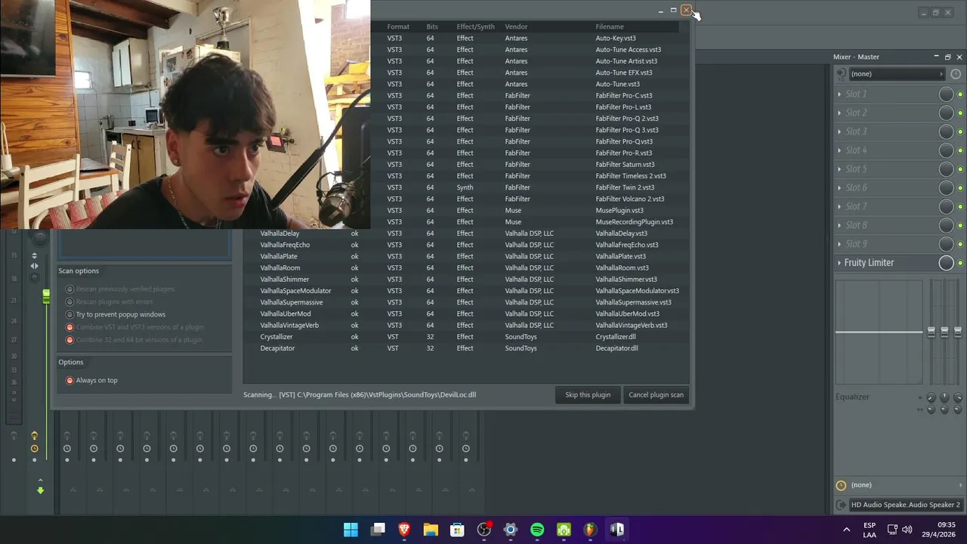Open Microsoft Store from taskbar
The image size is (967, 544).
457,530
